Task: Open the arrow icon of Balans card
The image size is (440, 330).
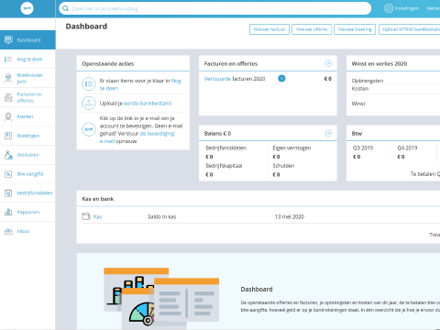Action: pyautogui.click(x=328, y=133)
